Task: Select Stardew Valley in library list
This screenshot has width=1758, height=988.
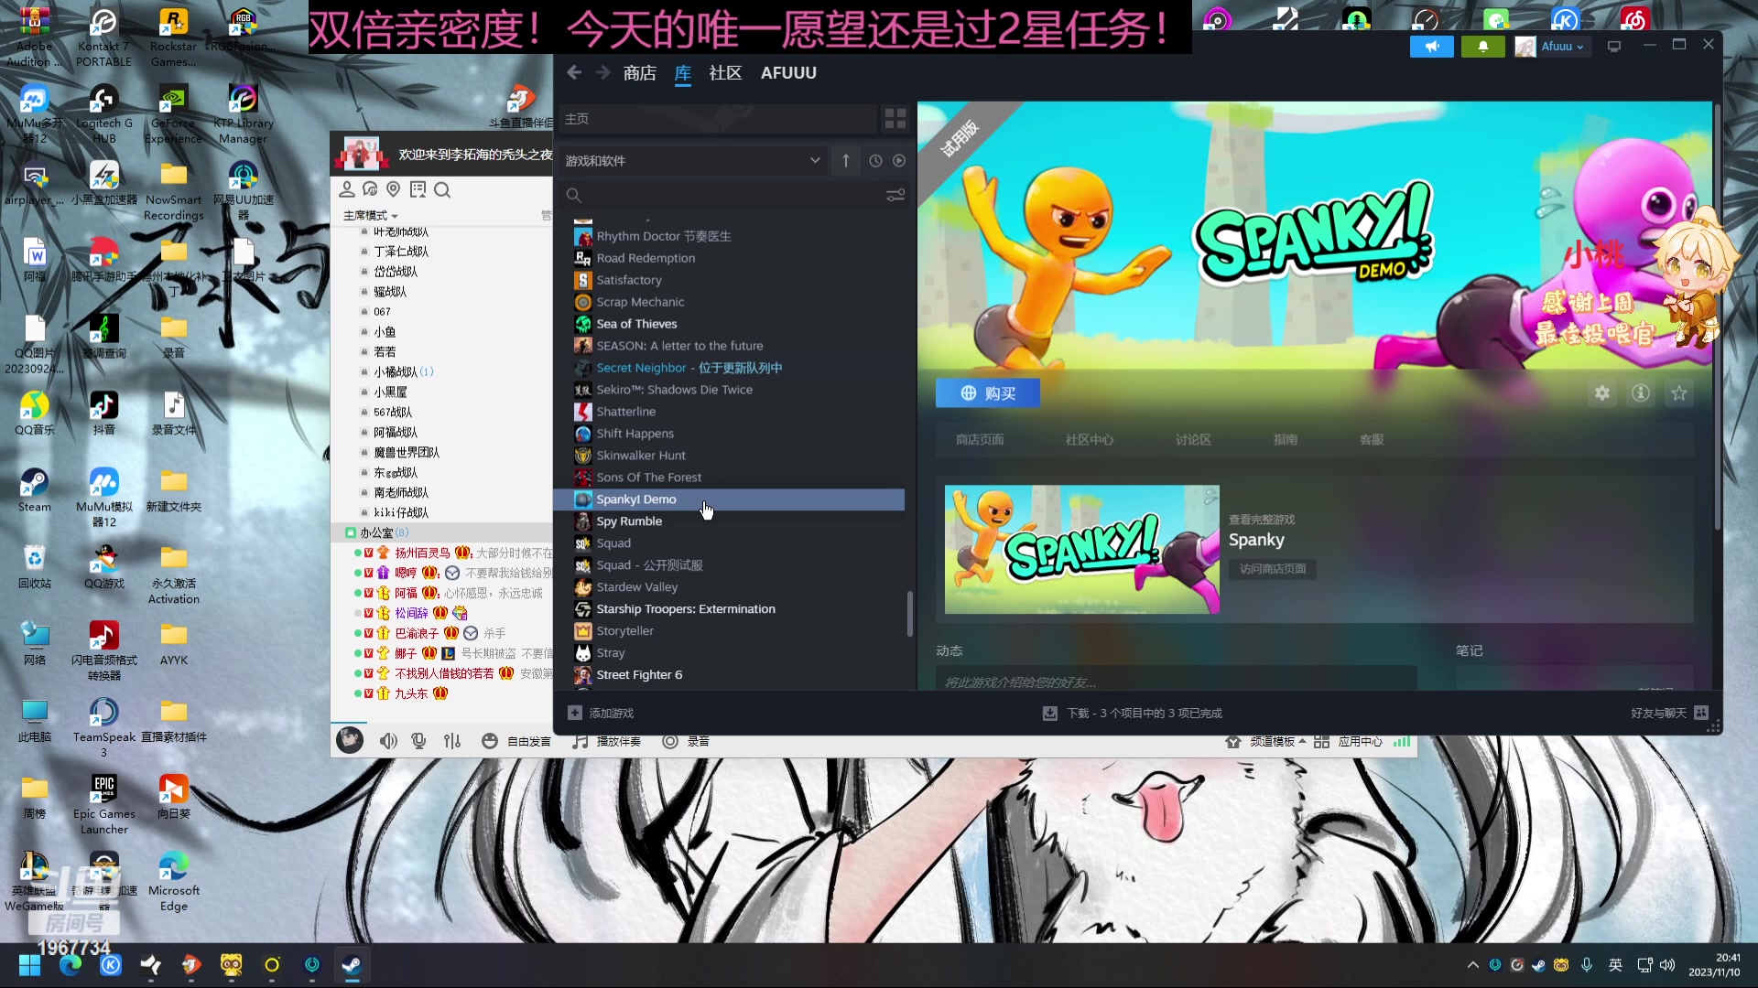Action: 636,587
